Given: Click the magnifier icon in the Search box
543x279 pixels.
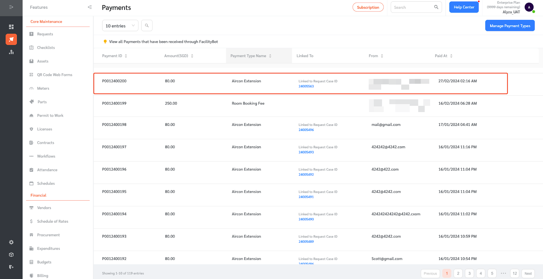Looking at the screenshot, I should tap(436, 7).
